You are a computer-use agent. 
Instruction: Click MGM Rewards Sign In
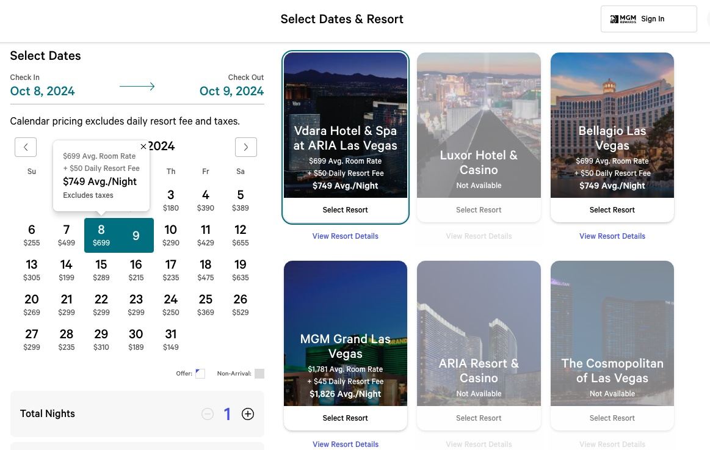(653, 19)
